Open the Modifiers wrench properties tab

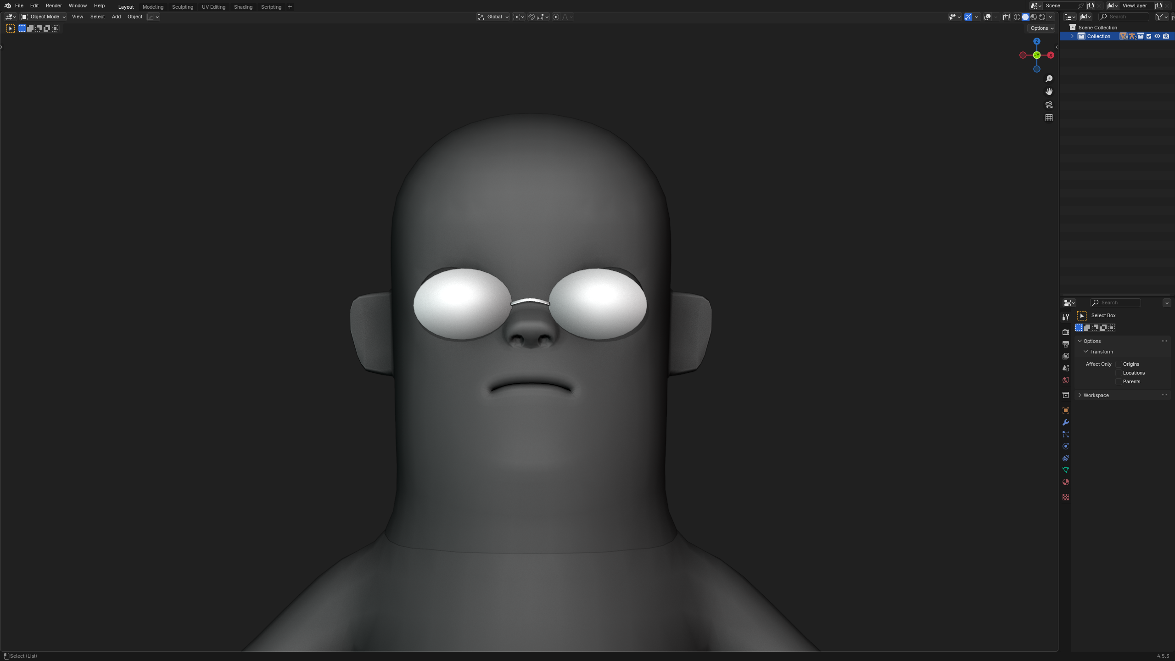(x=1066, y=422)
